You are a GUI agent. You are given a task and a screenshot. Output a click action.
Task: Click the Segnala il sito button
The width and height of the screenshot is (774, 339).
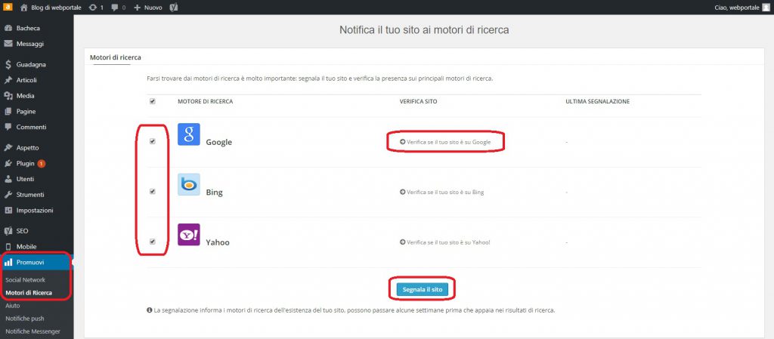pyautogui.click(x=426, y=288)
